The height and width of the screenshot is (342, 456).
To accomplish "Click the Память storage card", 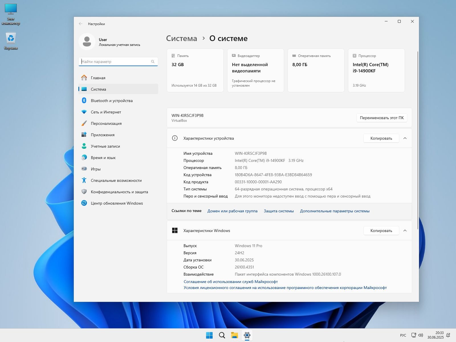I will point(195,70).
